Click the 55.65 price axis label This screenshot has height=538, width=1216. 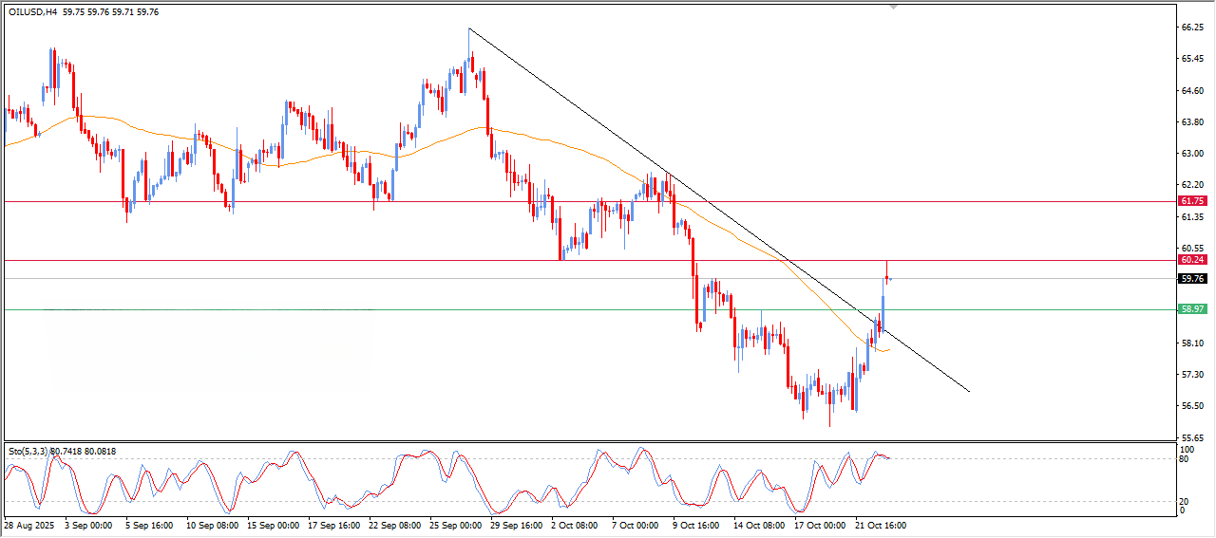tap(1191, 437)
